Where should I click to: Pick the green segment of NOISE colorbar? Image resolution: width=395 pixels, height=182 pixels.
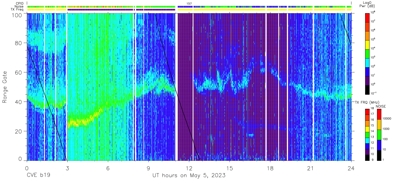coord(379,134)
